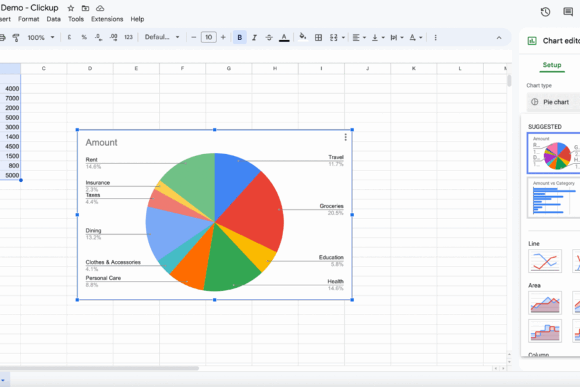Open the chart three-dot options menu
The width and height of the screenshot is (580, 387).
pyautogui.click(x=346, y=137)
